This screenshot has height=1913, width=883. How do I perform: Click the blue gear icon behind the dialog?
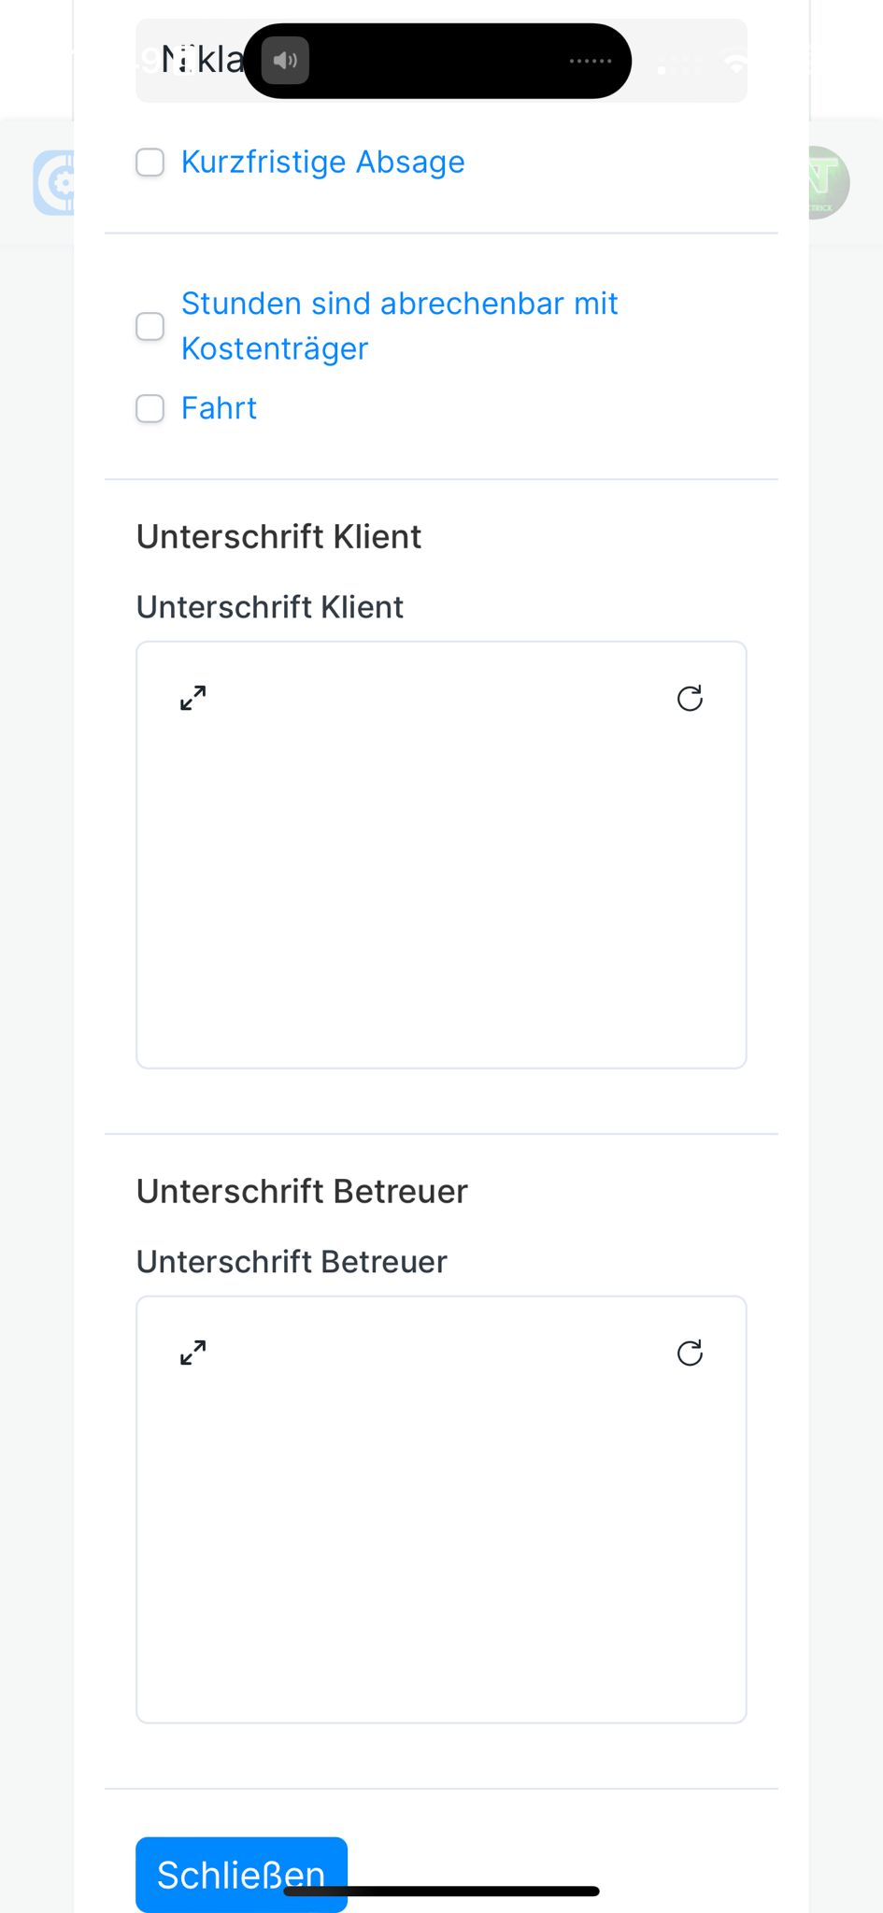click(x=55, y=182)
